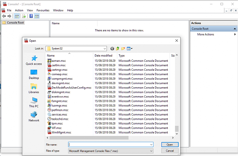Click file list scroll right arrow
The image size is (238, 156).
tap(173, 138)
